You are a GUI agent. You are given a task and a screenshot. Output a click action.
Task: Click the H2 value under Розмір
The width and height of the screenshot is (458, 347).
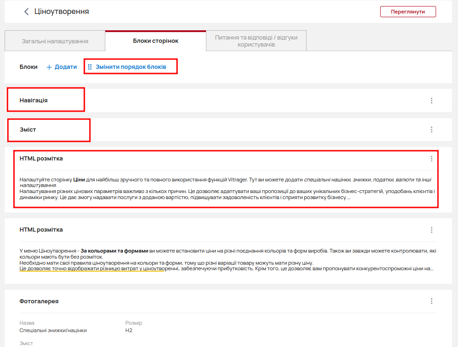tap(129, 331)
